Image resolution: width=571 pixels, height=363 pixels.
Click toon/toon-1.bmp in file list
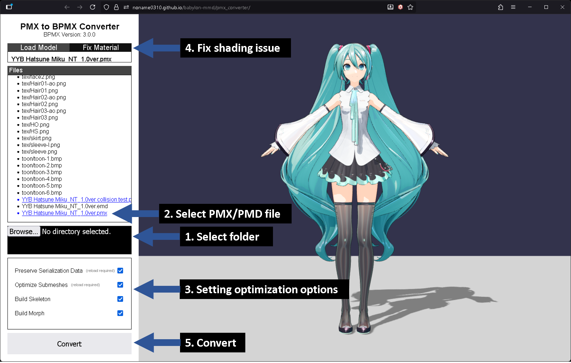(x=42, y=159)
